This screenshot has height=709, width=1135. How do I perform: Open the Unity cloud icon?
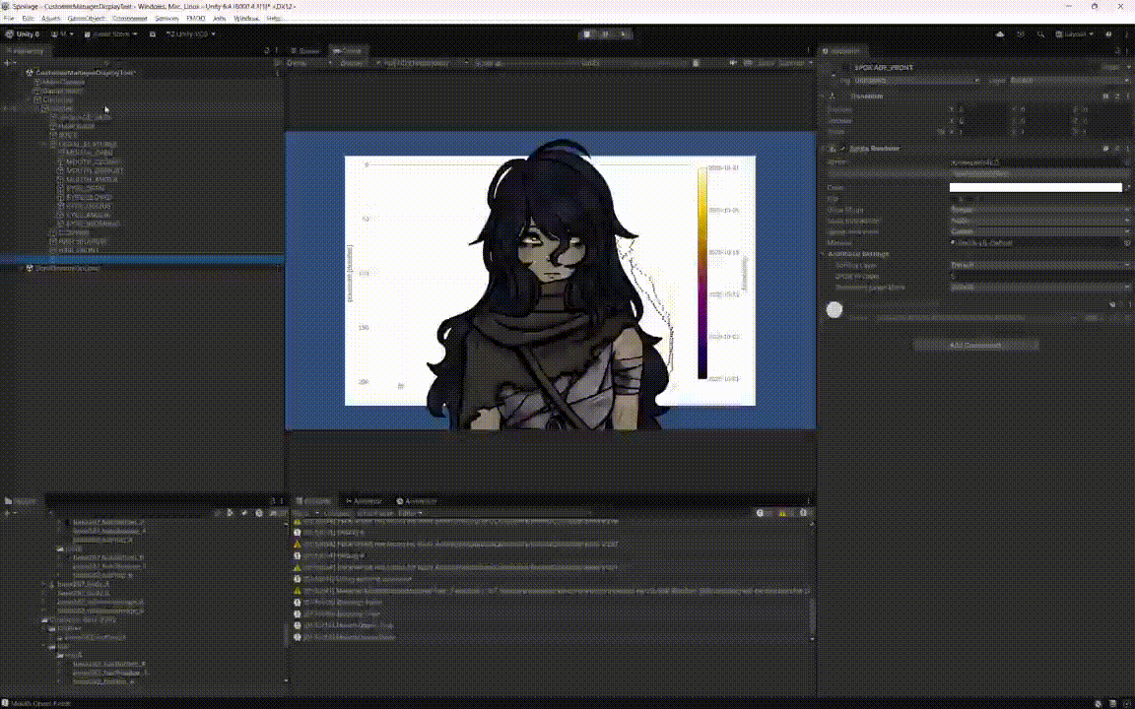pos(1000,34)
